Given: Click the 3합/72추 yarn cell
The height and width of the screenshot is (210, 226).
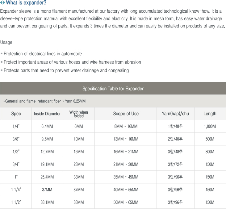Looking at the screenshot, I should click(x=175, y=164).
